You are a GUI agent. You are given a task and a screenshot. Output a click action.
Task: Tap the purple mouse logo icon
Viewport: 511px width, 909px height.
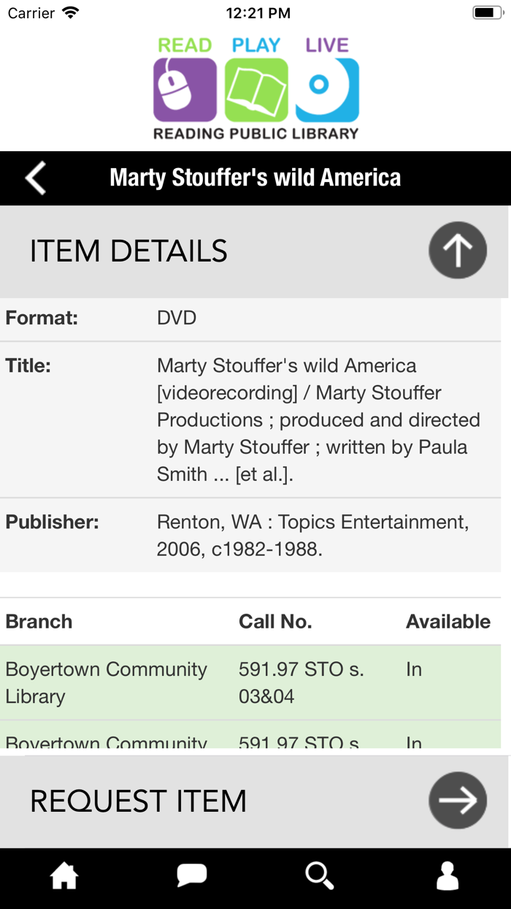coord(185,90)
